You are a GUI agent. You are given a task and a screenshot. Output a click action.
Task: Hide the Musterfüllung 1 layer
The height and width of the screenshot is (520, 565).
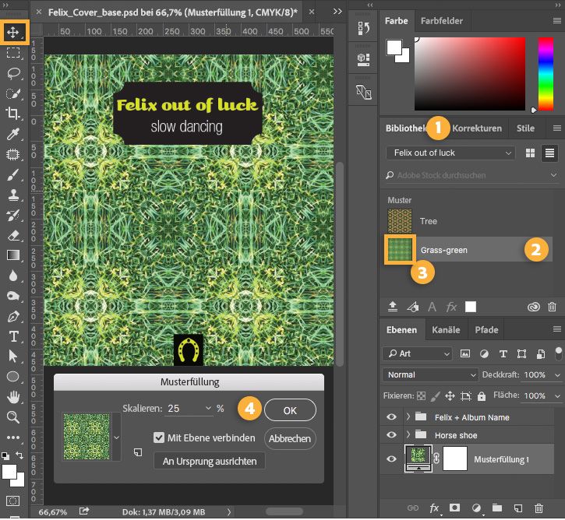coord(391,460)
